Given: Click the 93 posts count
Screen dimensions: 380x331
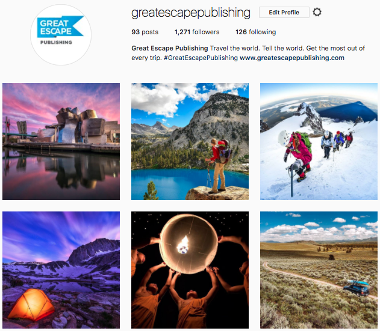Looking at the screenshot, I should (x=145, y=32).
